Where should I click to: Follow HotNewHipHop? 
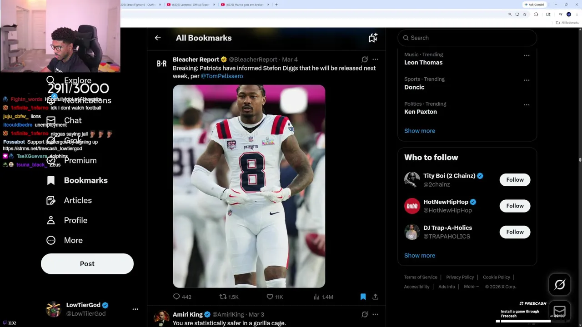click(515, 206)
